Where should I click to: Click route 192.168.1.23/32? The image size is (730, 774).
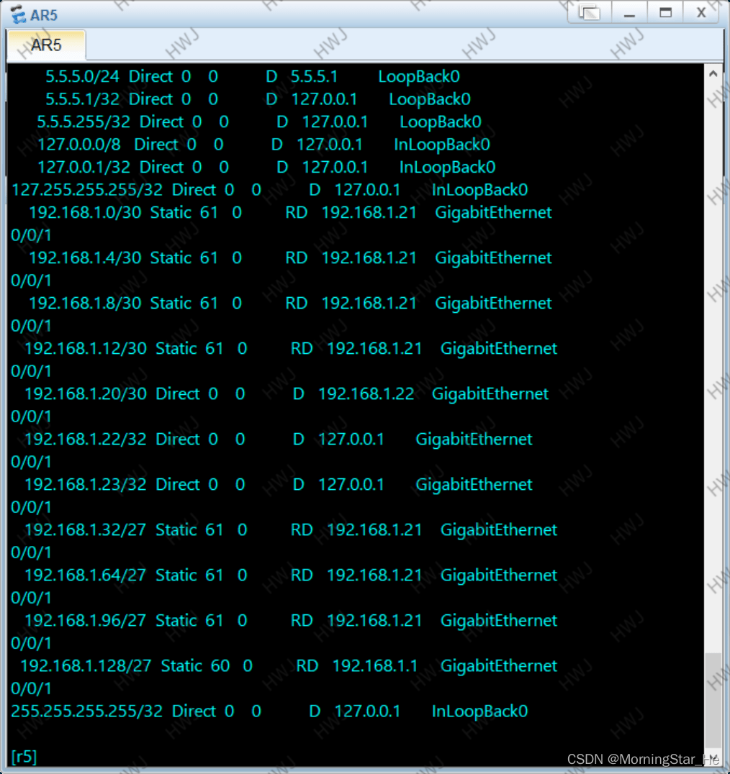point(86,485)
